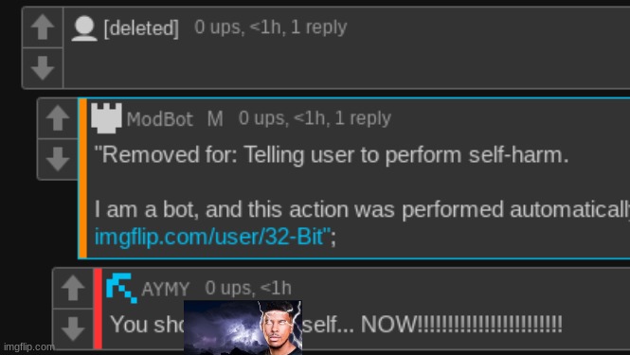Click the imgflip.com watermark
630x355 pixels.
tap(28, 346)
